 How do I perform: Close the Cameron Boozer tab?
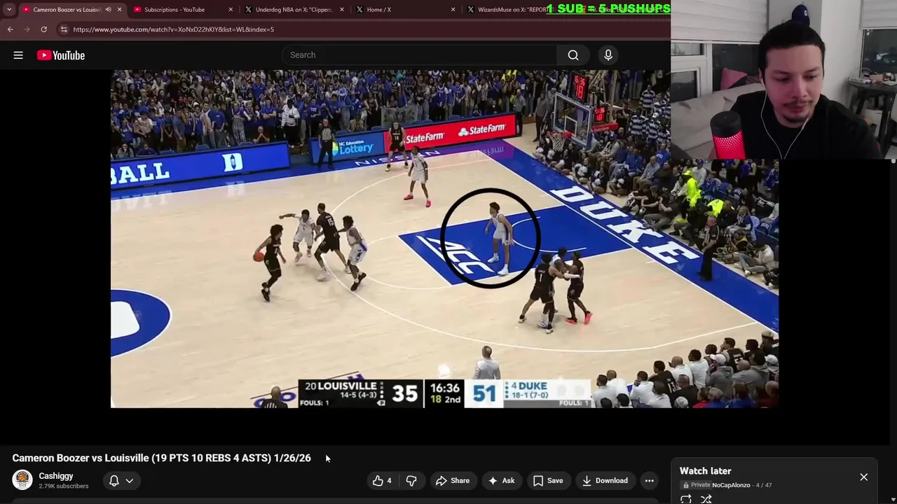tap(119, 10)
